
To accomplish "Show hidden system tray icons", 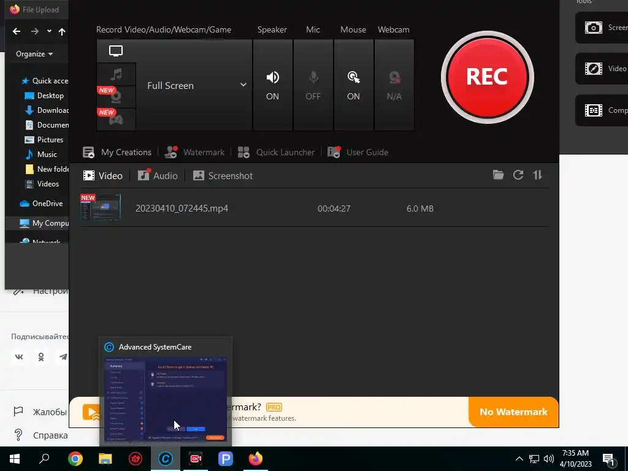I will point(519,459).
